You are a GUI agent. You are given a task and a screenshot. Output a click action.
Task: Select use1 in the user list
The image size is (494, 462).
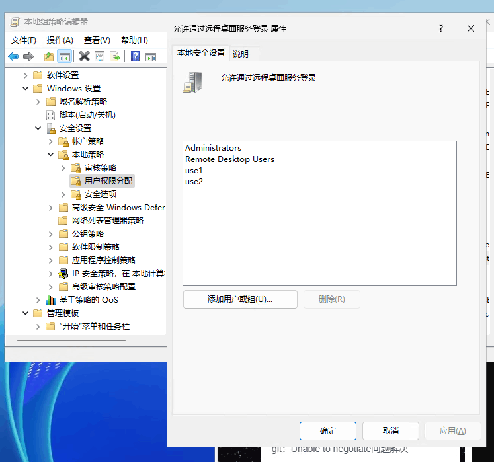194,171
